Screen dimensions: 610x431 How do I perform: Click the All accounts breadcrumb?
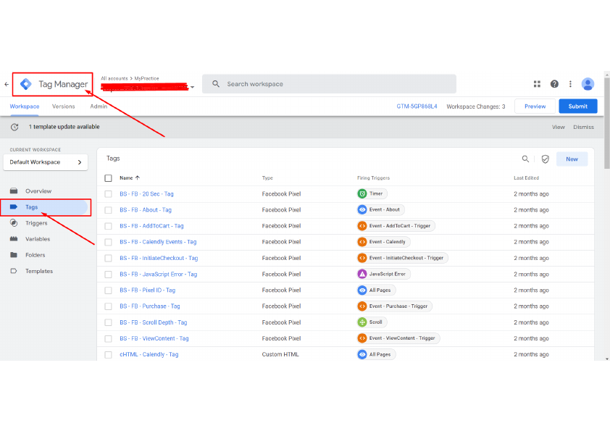(x=114, y=78)
